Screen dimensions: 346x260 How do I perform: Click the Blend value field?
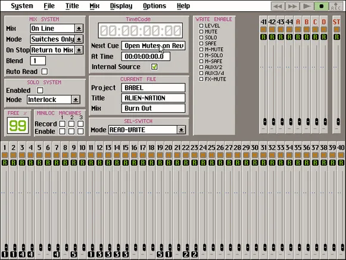click(38, 61)
